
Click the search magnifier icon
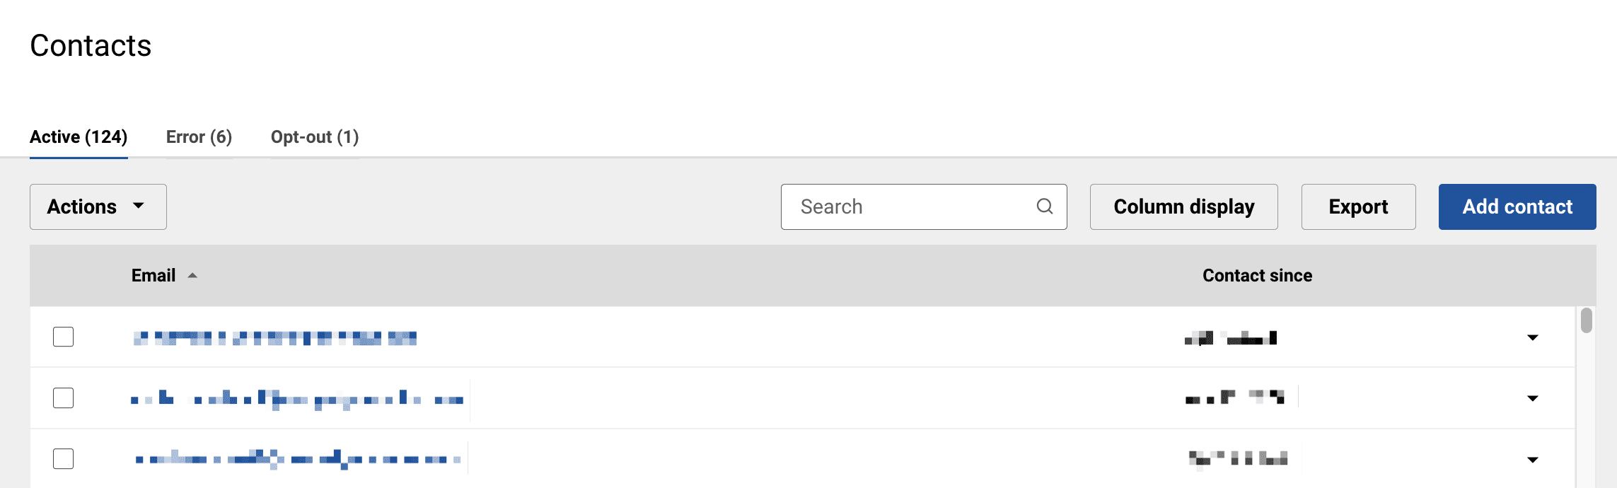[1045, 207]
